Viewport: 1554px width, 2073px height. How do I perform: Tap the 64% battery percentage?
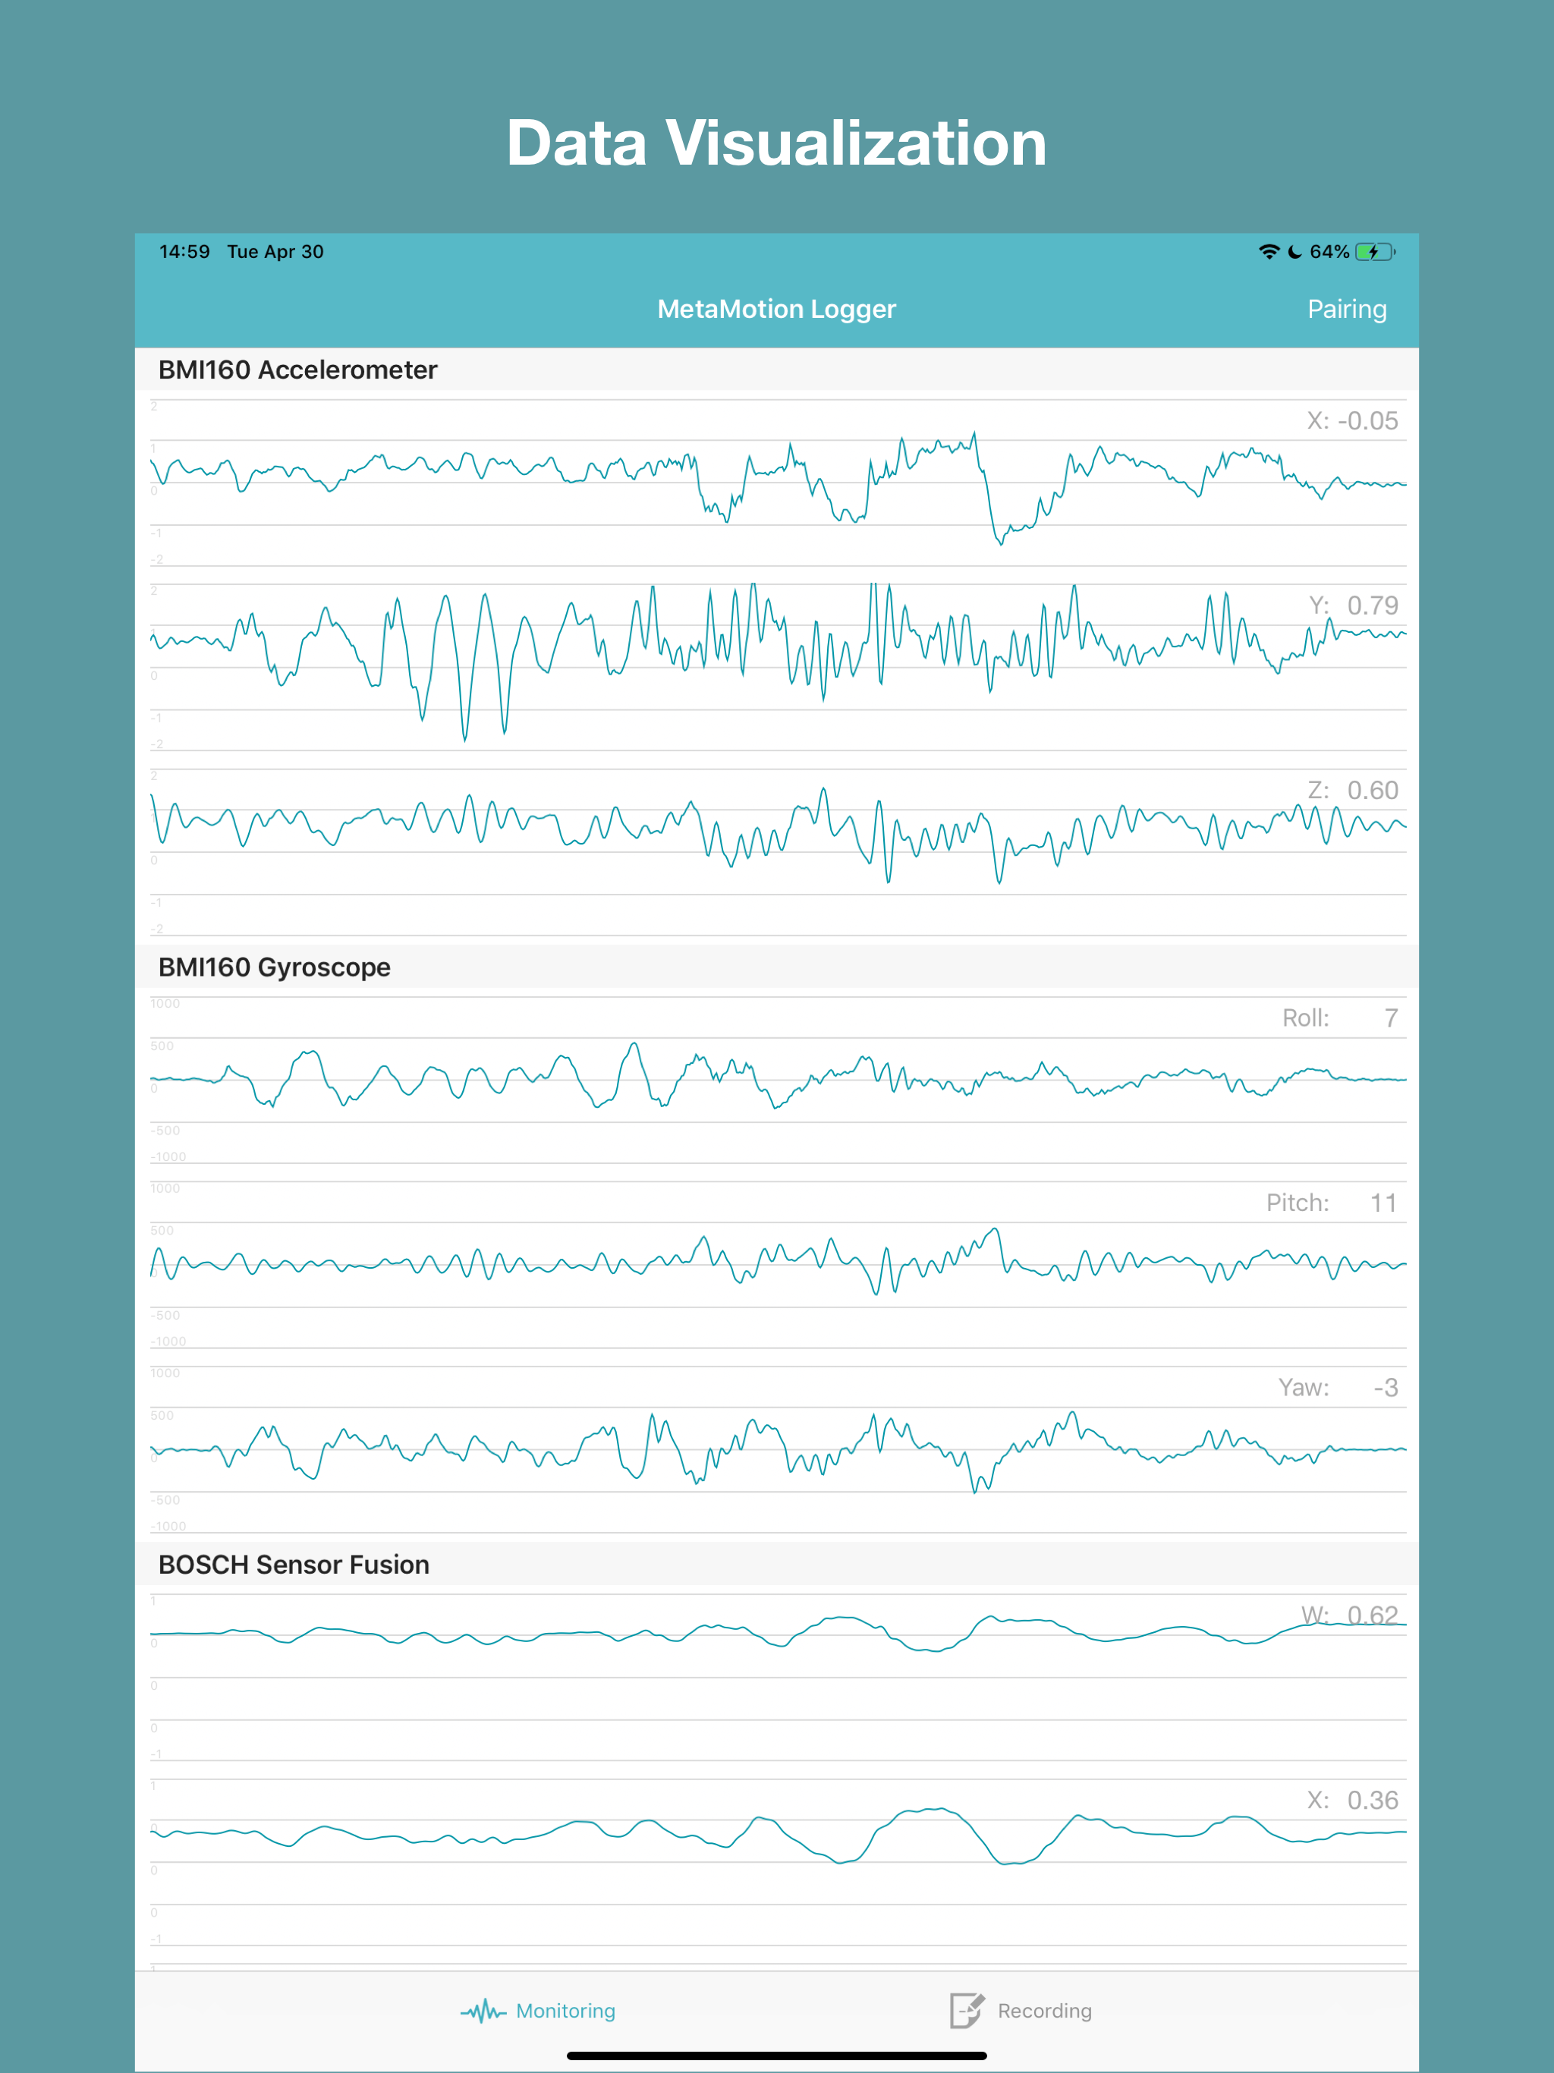1329,252
